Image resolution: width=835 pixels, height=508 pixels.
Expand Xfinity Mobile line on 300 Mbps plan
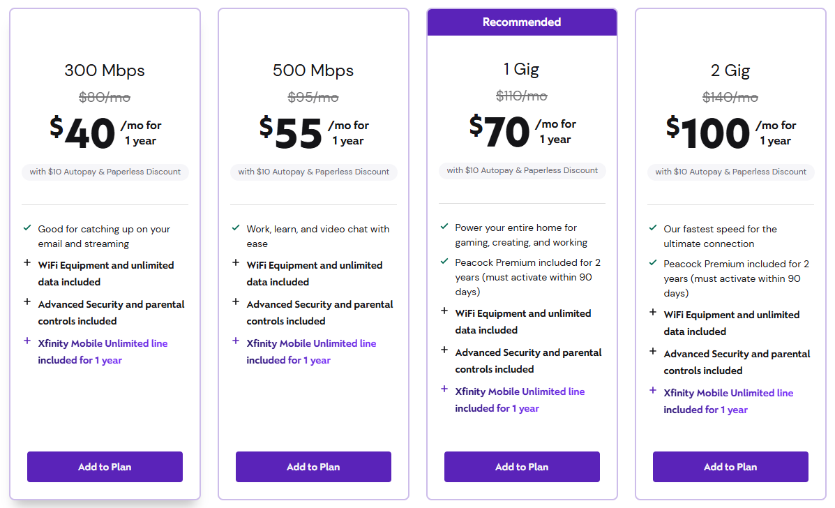point(27,341)
